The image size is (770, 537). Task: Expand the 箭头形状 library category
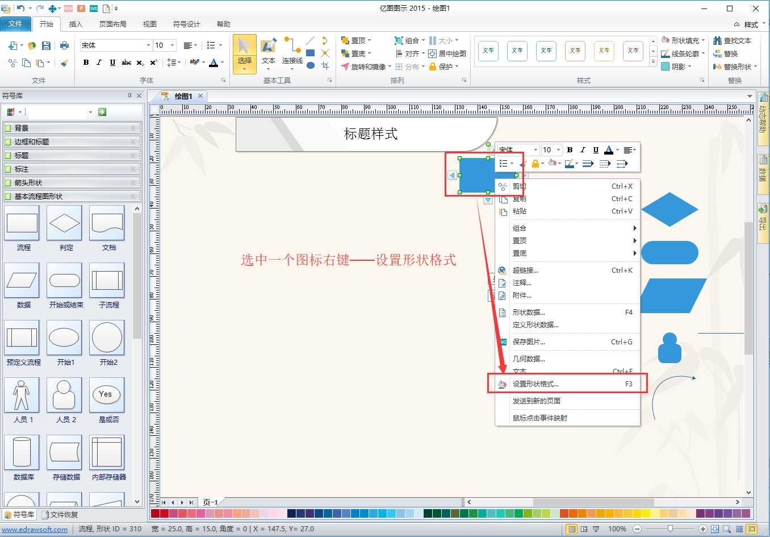click(x=72, y=182)
